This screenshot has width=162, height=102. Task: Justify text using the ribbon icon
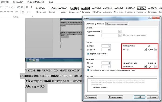[x=12, y=12]
